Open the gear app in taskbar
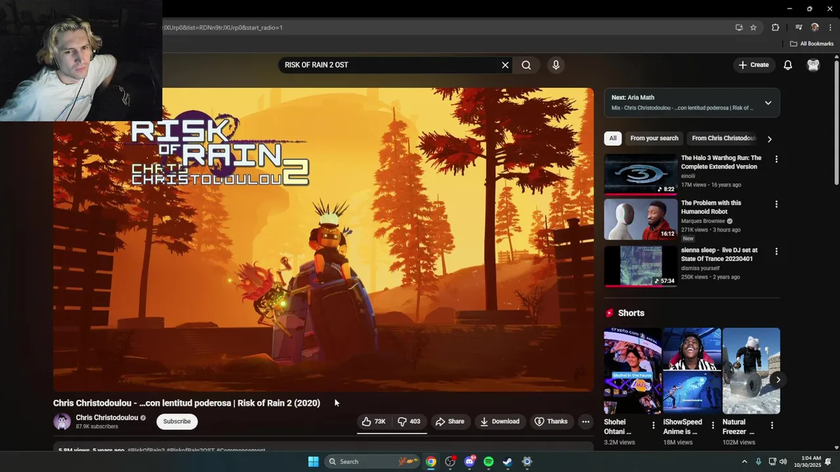Screen dimensions: 840x472 (x=527, y=462)
